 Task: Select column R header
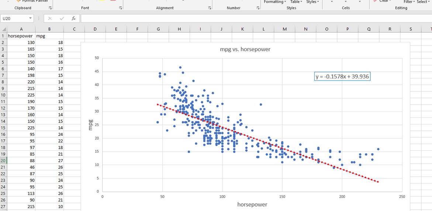390,29
